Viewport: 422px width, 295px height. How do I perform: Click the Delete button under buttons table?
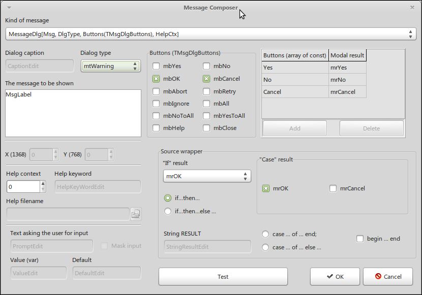[x=371, y=128]
